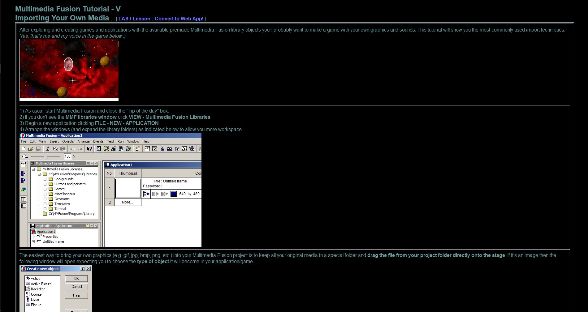Viewport: 588px width, 312px height.
Task: Click the Redo arrow icon
Action: 80,149
